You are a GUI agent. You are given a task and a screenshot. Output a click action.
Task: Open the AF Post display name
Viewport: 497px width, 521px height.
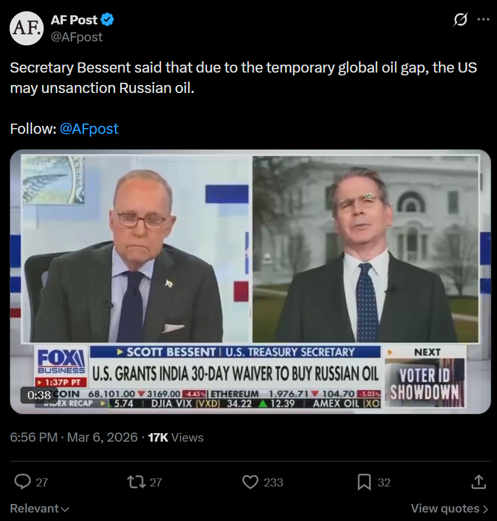74,20
